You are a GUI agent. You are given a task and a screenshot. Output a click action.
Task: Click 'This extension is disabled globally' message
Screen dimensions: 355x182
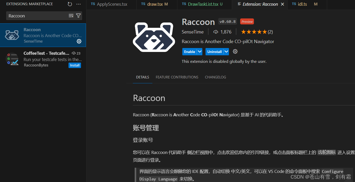coord(224,62)
